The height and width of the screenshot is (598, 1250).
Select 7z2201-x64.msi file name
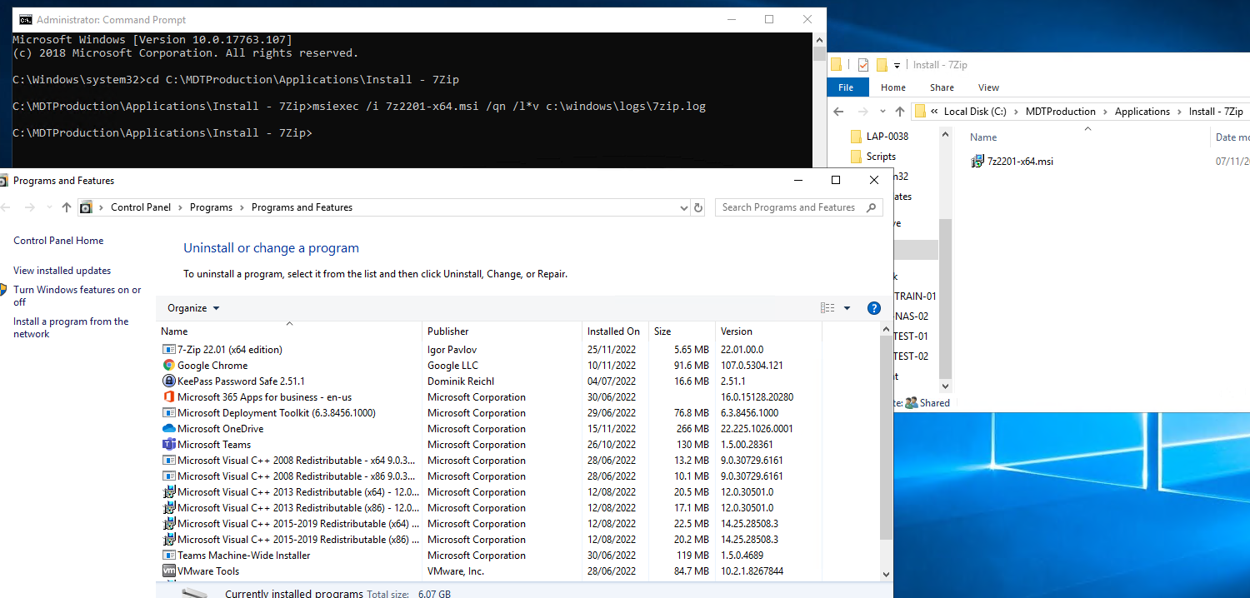tap(1020, 162)
